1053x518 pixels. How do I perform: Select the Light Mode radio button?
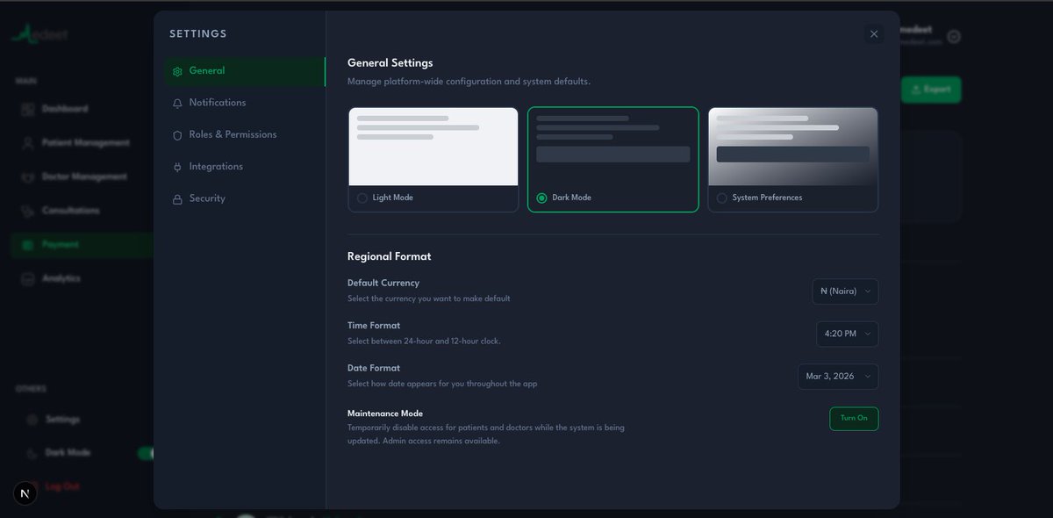[x=362, y=198]
